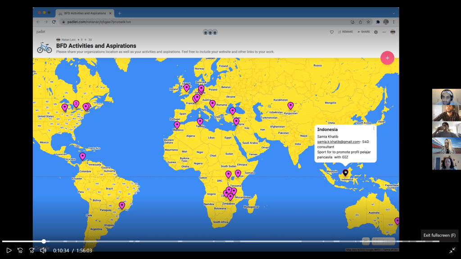Click the samia.k.khatib email link

pos(338,142)
